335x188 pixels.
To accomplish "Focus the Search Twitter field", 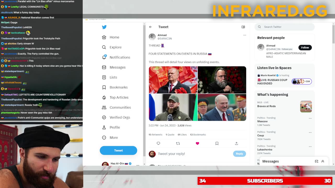I will [285, 27].
